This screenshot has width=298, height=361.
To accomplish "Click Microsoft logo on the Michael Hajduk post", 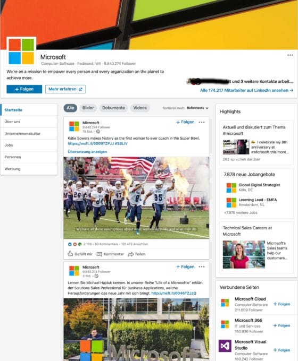I will tap(74, 271).
